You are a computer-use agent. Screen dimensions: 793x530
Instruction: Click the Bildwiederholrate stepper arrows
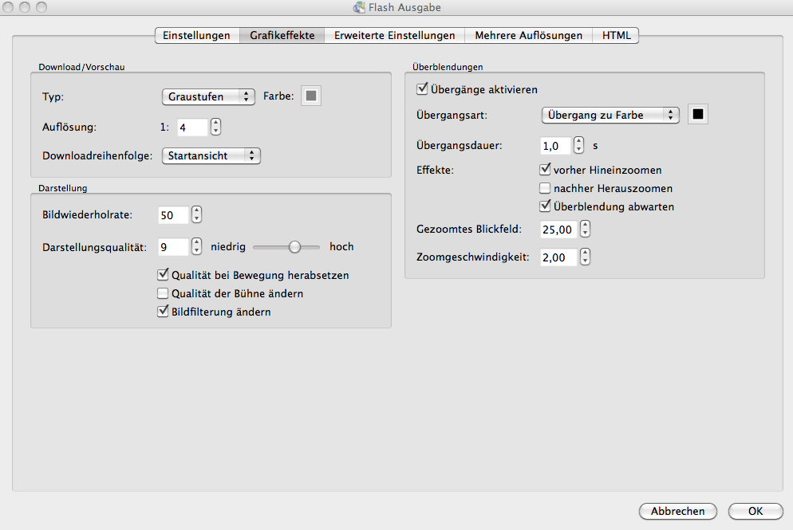pos(196,215)
